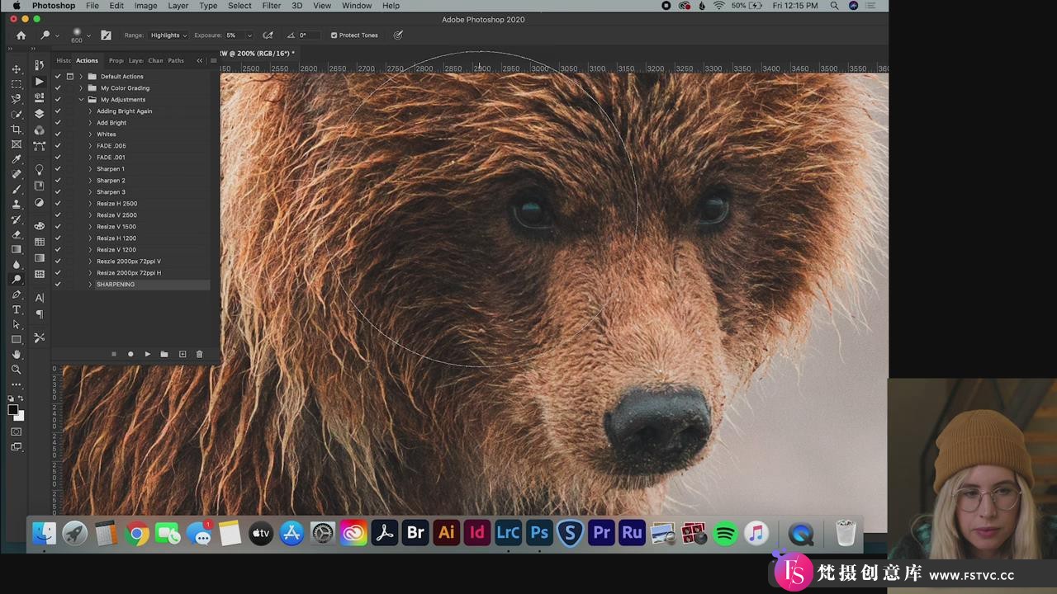Select the Frame tool

(16, 144)
